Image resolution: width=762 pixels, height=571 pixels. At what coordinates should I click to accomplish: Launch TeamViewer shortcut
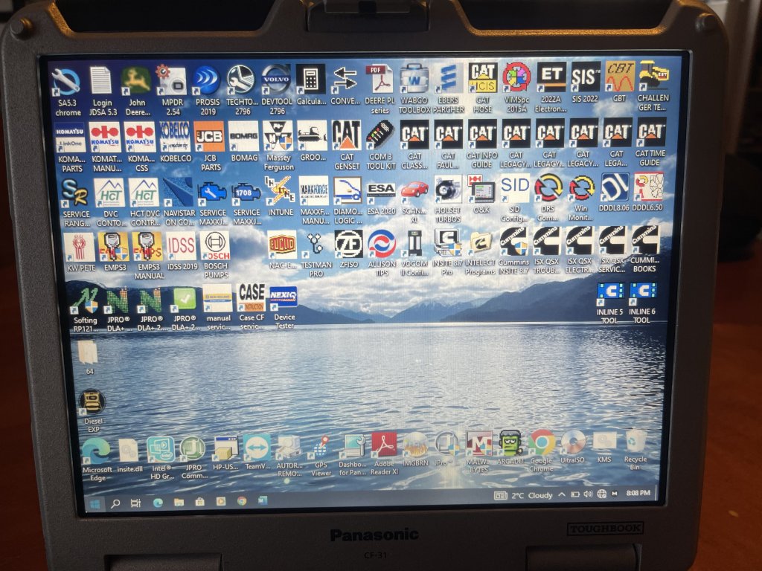pyautogui.click(x=257, y=448)
